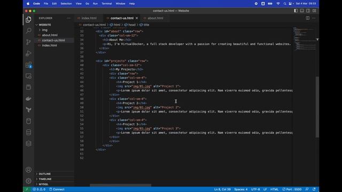Screen dimensions: 342x192
Task: Click the feedback icon in the status bar
Action: (x=307, y=189)
